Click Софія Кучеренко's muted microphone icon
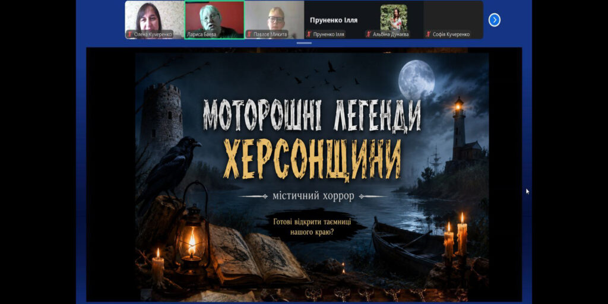Image resolution: width=608 pixels, height=304 pixels. tap(429, 34)
